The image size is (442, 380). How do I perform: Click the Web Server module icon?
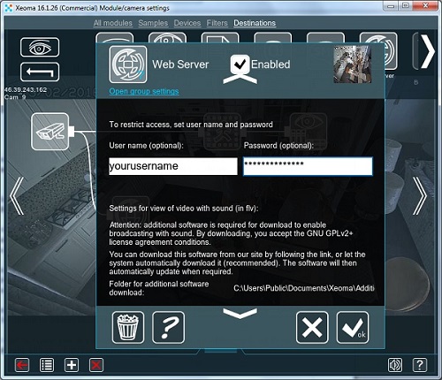pyautogui.click(x=128, y=65)
